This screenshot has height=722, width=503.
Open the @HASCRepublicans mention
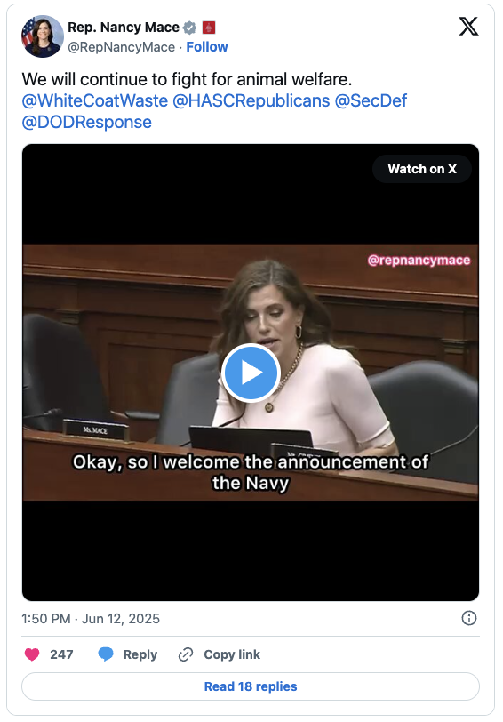[251, 100]
